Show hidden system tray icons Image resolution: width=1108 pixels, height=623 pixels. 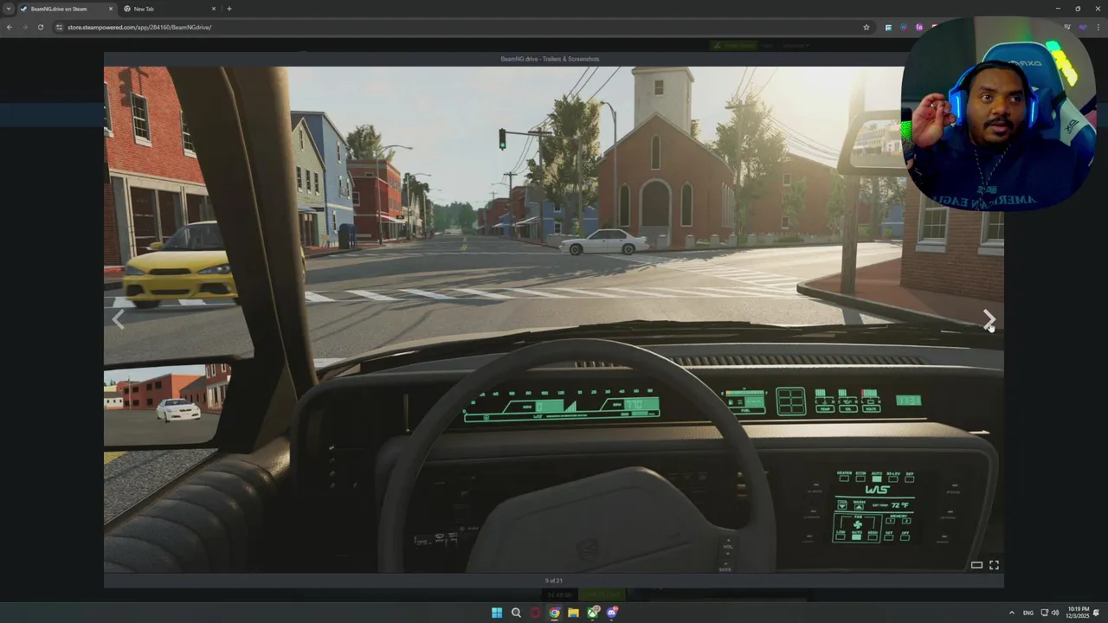pyautogui.click(x=1012, y=613)
